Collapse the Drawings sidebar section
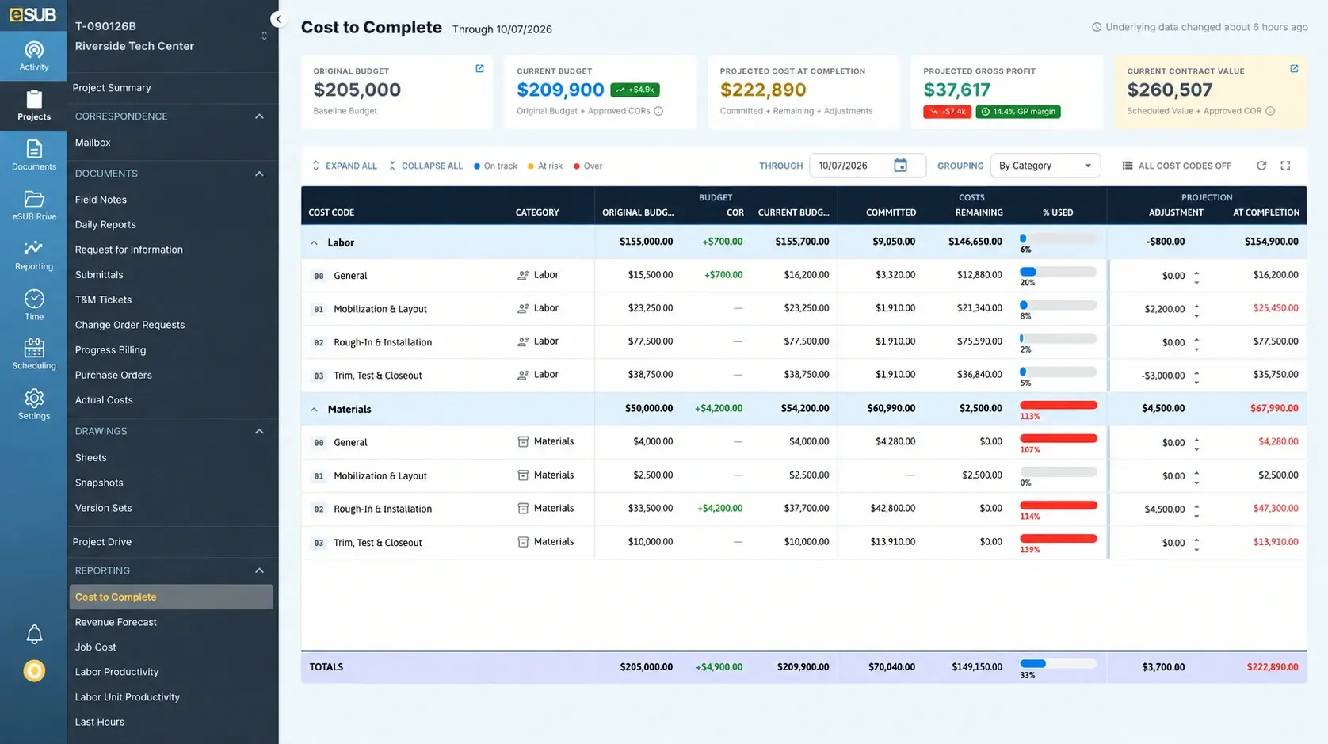The width and height of the screenshot is (1328, 744). coord(259,432)
